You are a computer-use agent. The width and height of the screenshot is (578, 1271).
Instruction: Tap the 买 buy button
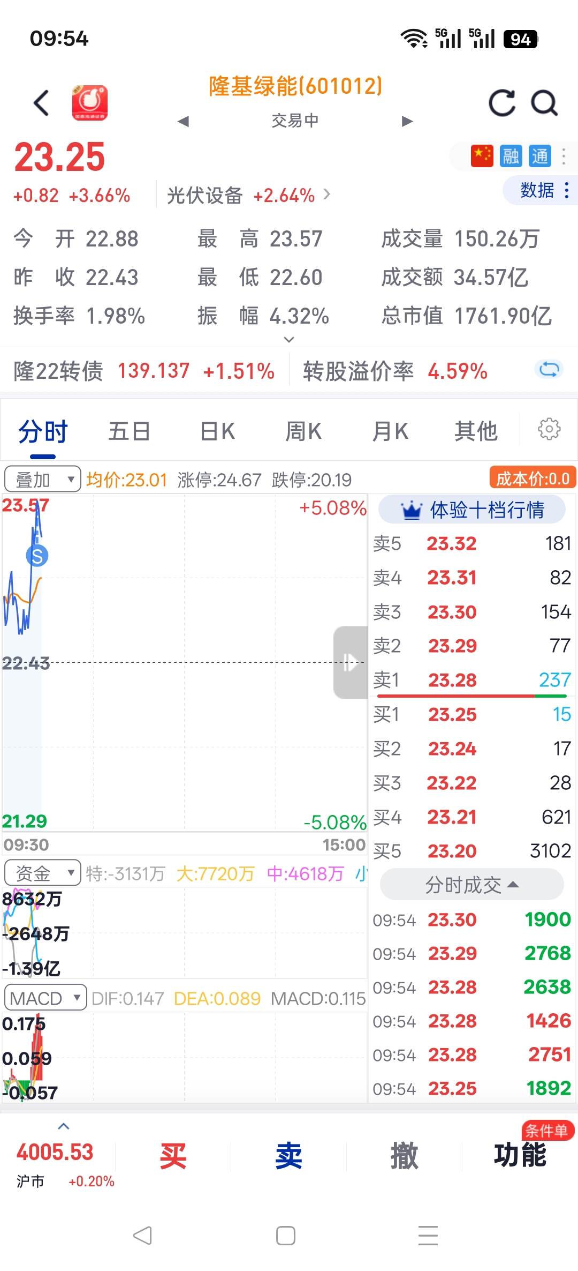(x=173, y=1156)
